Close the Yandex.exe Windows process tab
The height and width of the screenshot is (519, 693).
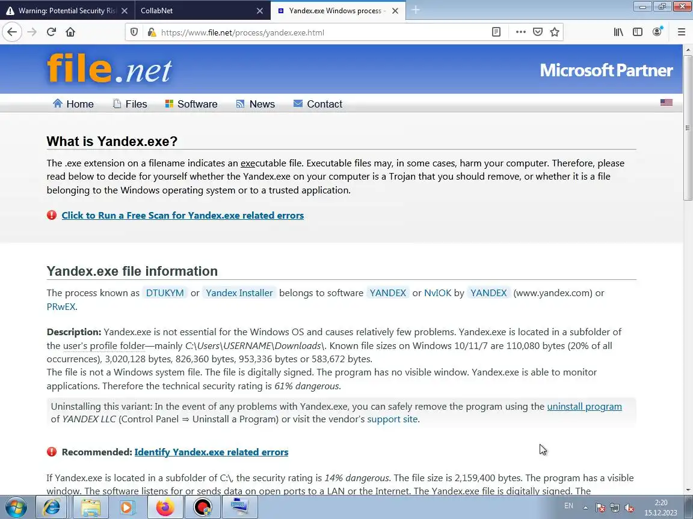pos(395,11)
